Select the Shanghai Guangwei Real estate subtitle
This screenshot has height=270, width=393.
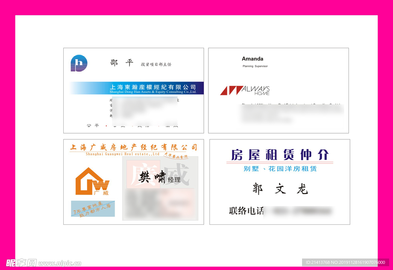pyautogui.click(x=122, y=154)
